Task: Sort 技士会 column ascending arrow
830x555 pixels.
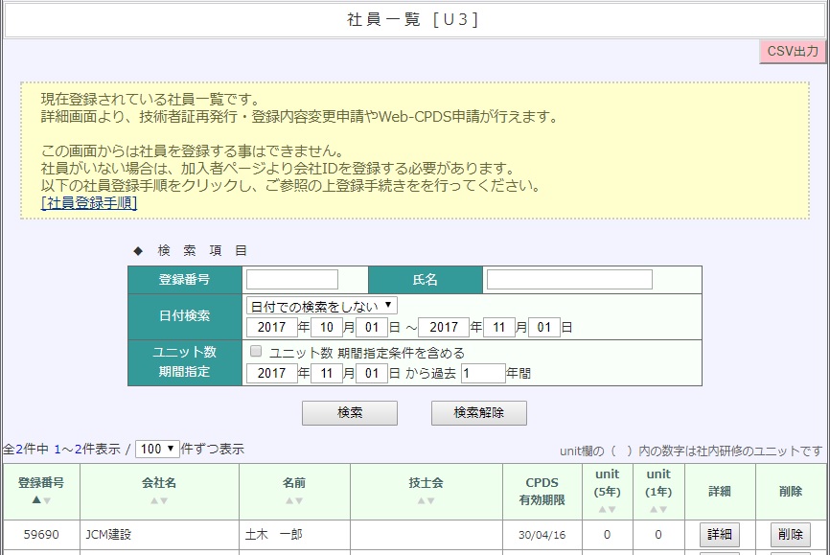Action: [421, 500]
